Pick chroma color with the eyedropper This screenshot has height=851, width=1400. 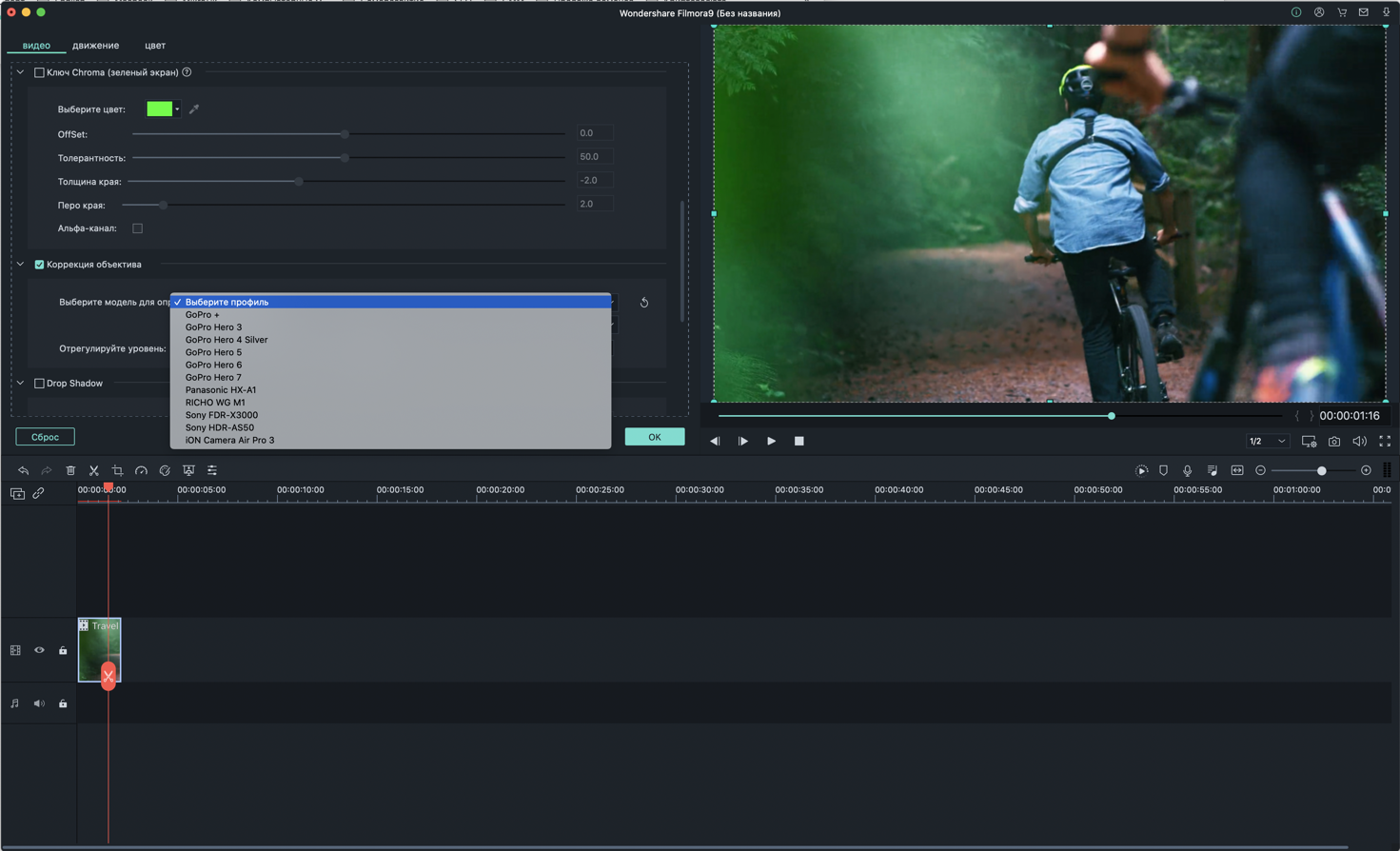point(194,109)
